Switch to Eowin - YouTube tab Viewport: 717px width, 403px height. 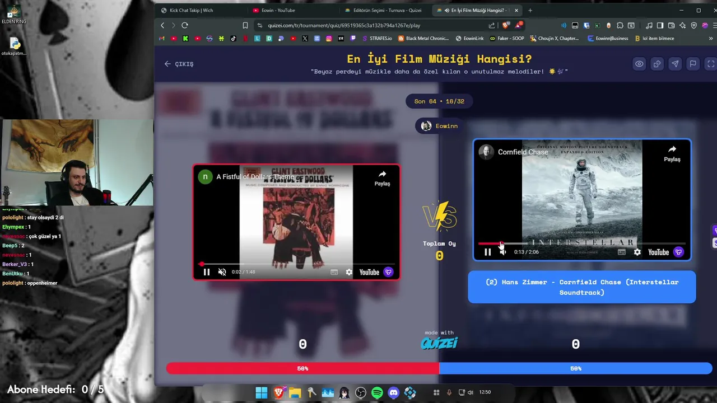point(292,10)
